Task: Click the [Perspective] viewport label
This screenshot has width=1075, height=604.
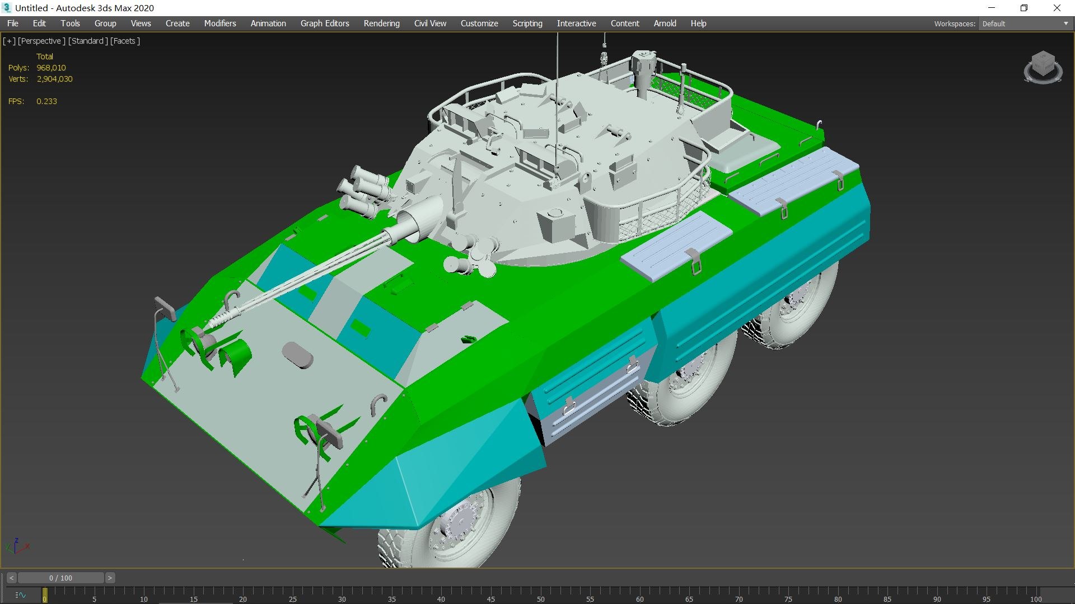Action: [41, 41]
